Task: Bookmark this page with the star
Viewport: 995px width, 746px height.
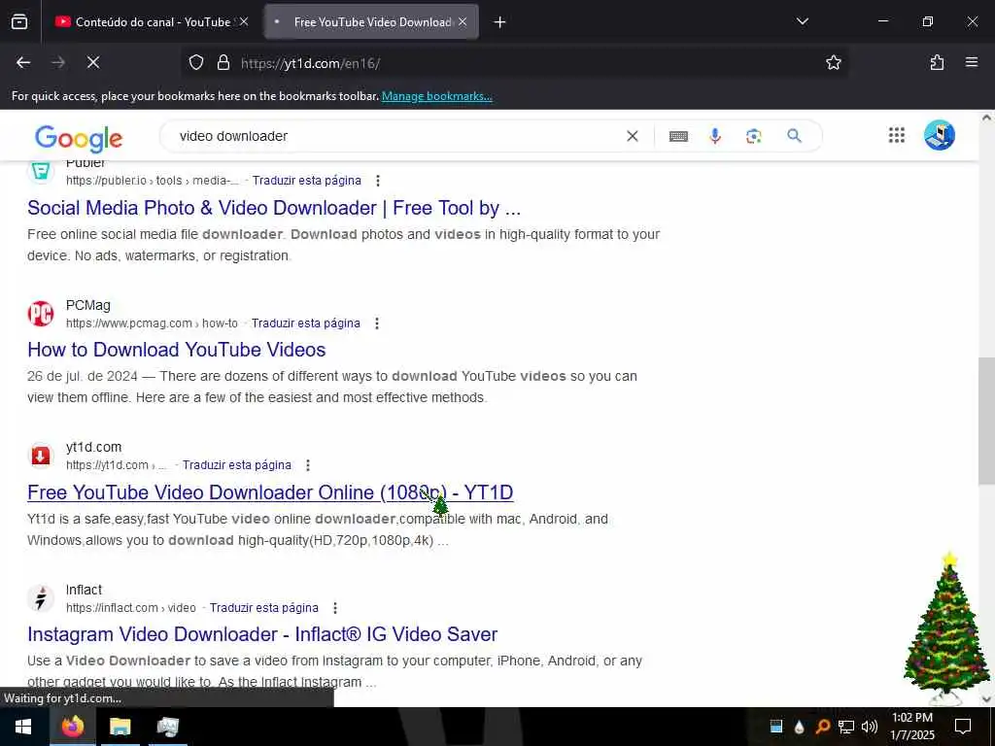Action: [834, 63]
